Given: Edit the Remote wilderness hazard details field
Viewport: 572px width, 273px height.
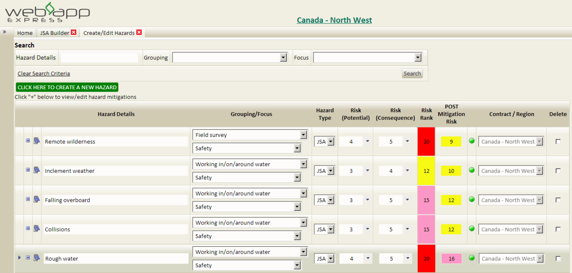Looking at the screenshot, I should [116, 142].
